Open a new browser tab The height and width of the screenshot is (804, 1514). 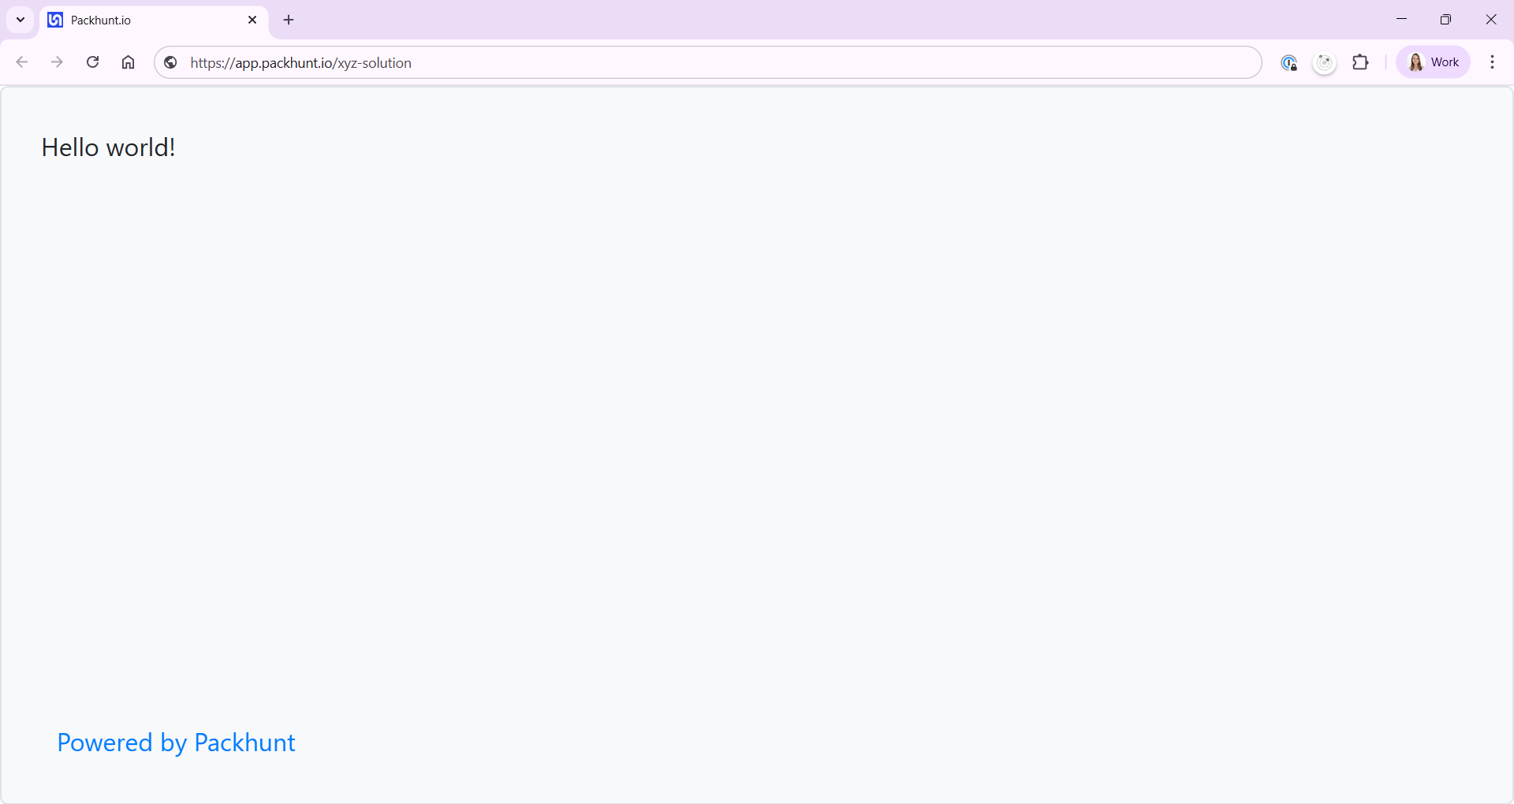289,20
